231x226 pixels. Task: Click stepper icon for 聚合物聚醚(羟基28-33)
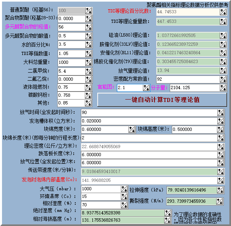89,19
